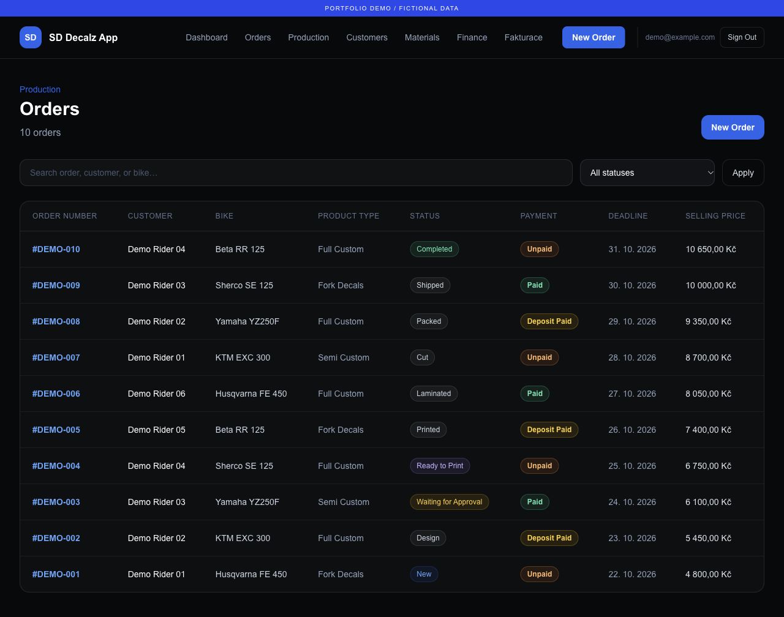Image resolution: width=784 pixels, height=617 pixels.
Task: Click the Production breadcrumb above the Orders heading
Action: click(40, 89)
